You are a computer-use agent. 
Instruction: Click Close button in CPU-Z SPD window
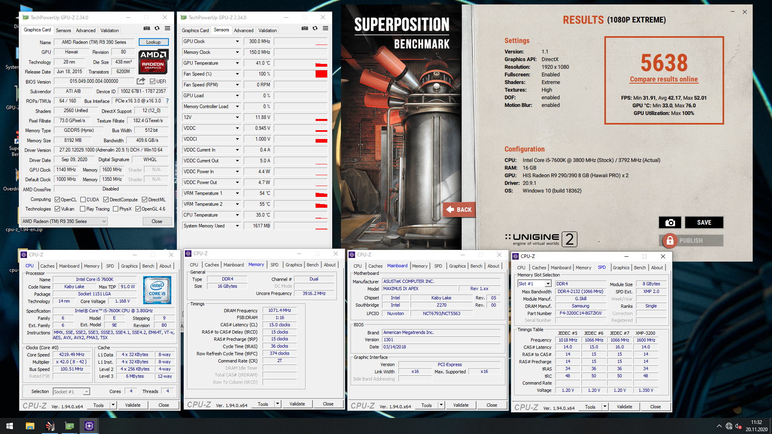[x=655, y=407]
